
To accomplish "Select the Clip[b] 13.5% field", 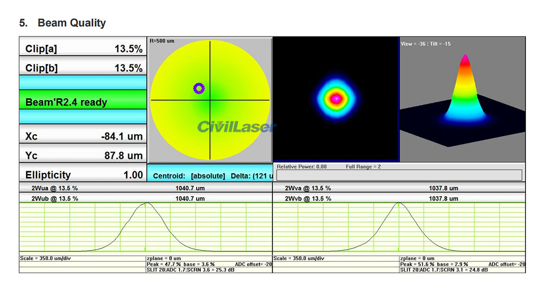I will pos(83,68).
